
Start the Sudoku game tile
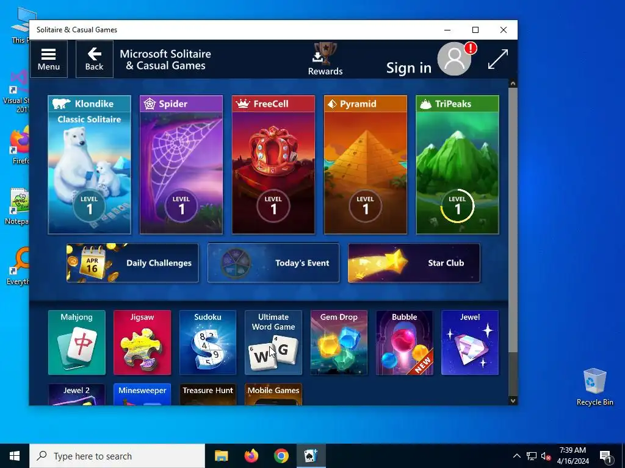208,342
